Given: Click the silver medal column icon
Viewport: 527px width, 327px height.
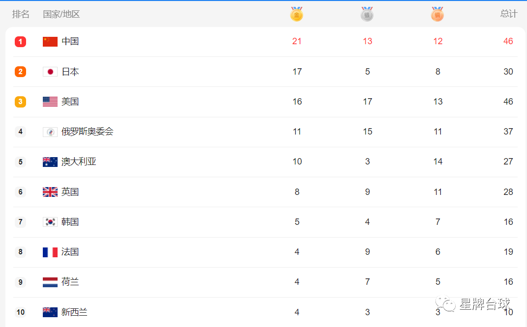Looking at the screenshot, I should [367, 14].
